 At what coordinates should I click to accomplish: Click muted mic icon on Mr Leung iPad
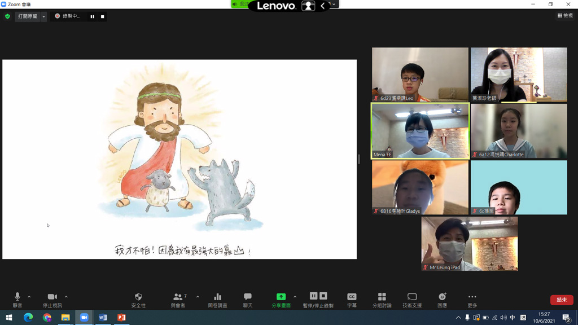click(426, 267)
